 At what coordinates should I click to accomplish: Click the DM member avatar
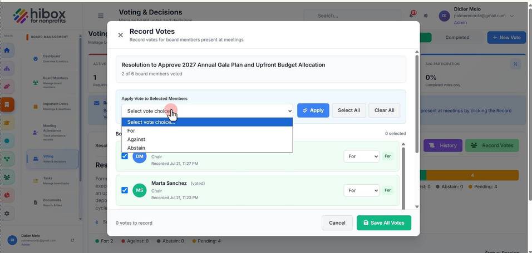point(140,156)
